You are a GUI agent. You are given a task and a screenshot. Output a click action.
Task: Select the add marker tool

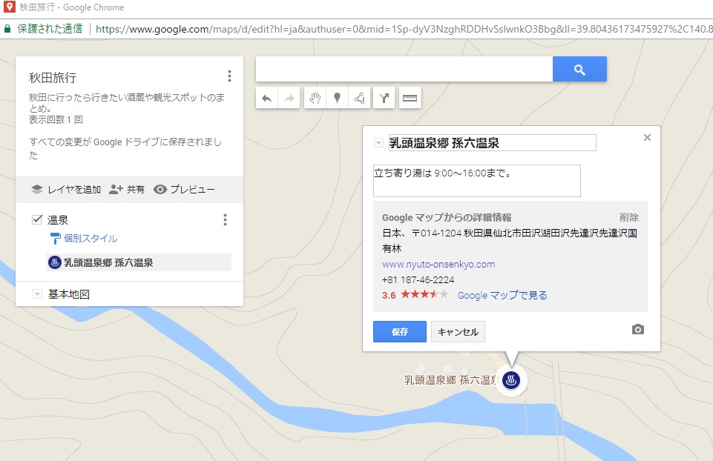337,98
